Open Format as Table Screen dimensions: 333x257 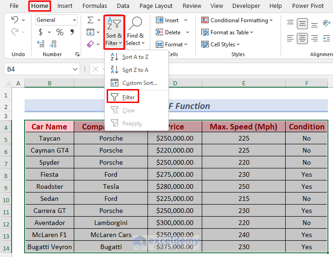coord(227,32)
